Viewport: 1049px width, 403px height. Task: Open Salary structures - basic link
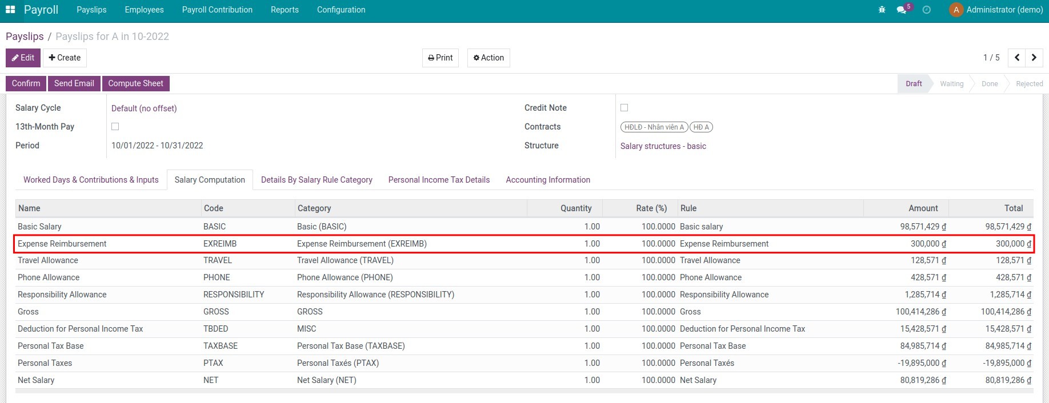click(x=663, y=146)
